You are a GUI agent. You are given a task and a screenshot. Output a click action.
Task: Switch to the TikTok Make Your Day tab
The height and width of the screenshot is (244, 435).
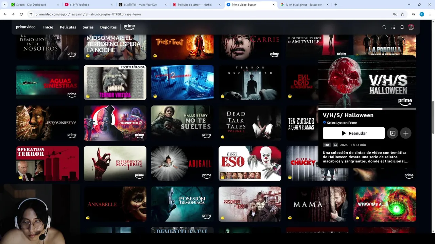pyautogui.click(x=143, y=5)
